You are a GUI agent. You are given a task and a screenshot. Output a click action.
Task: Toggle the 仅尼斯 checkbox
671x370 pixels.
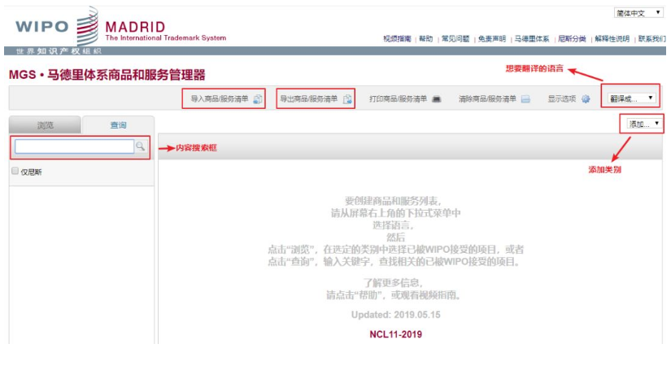(x=15, y=171)
